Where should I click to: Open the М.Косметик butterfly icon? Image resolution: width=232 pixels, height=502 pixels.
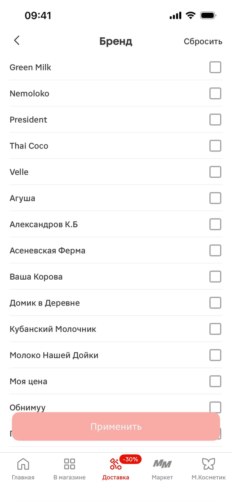(x=209, y=464)
